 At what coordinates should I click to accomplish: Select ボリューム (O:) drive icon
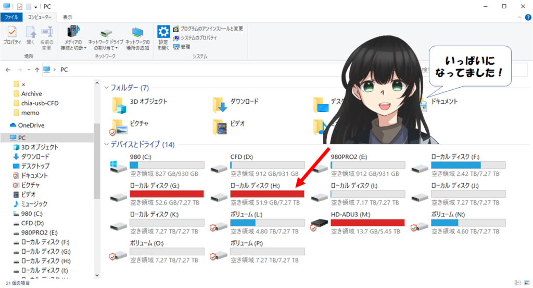pyautogui.click(x=118, y=255)
